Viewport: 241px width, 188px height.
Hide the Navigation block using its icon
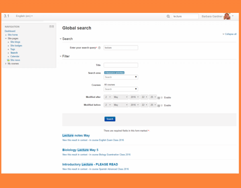tap(50, 27)
